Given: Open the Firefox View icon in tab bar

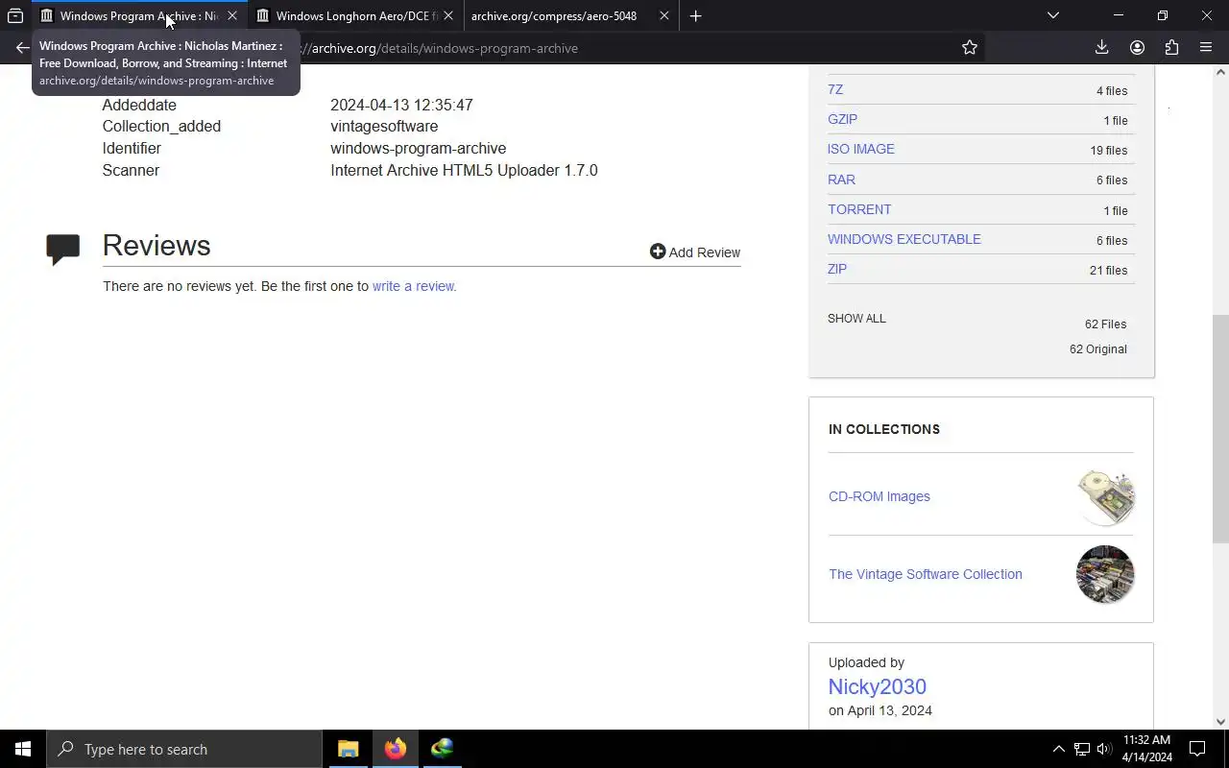Looking at the screenshot, I should (x=15, y=15).
